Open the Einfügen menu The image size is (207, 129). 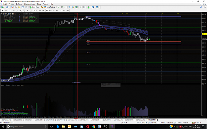[19, 4]
